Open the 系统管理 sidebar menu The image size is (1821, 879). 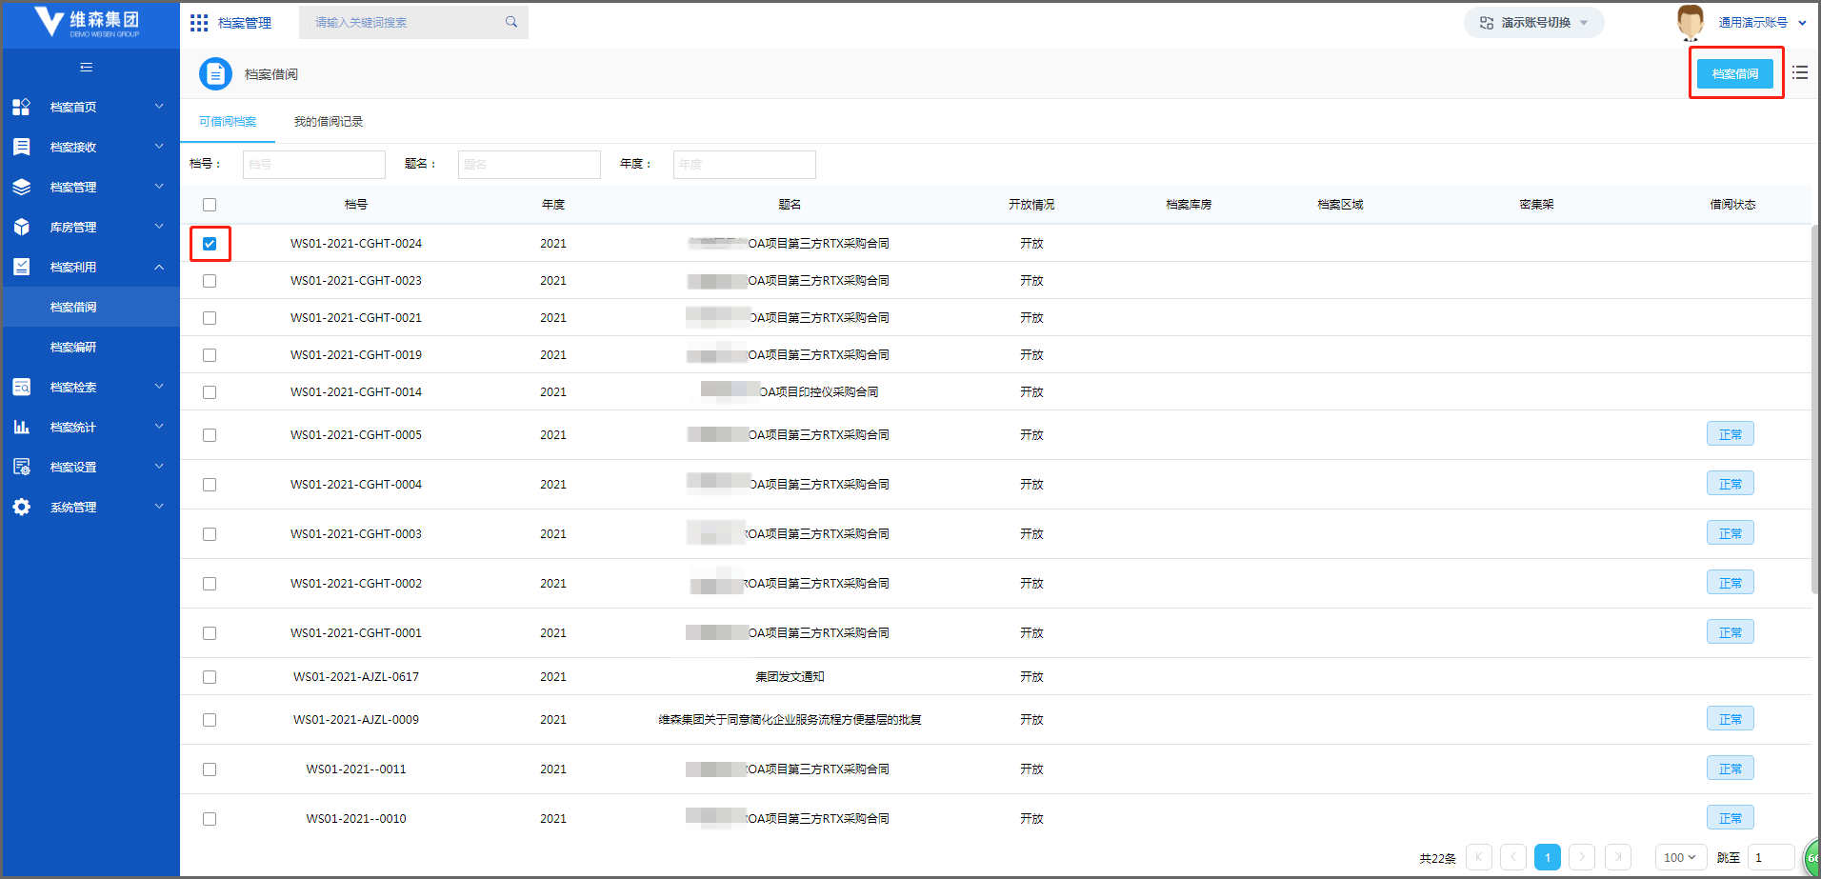coord(90,507)
